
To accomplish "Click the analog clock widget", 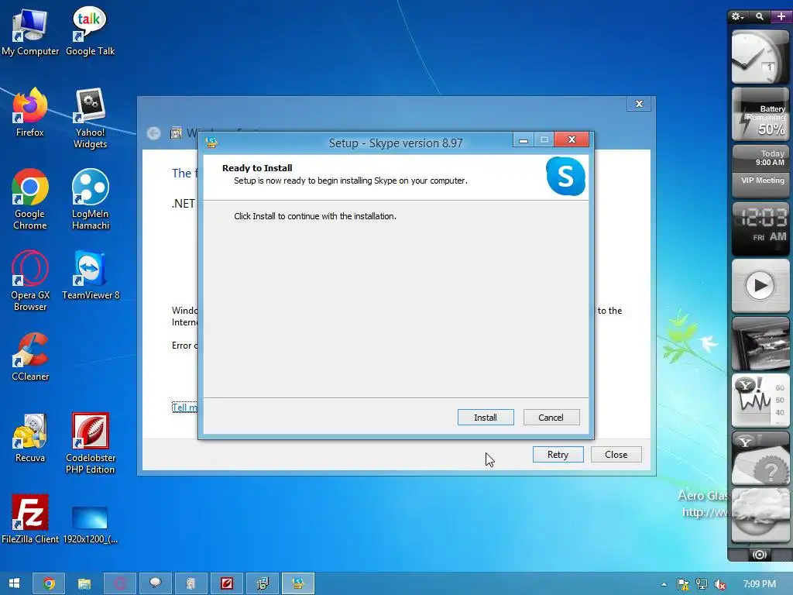I will tap(760, 57).
